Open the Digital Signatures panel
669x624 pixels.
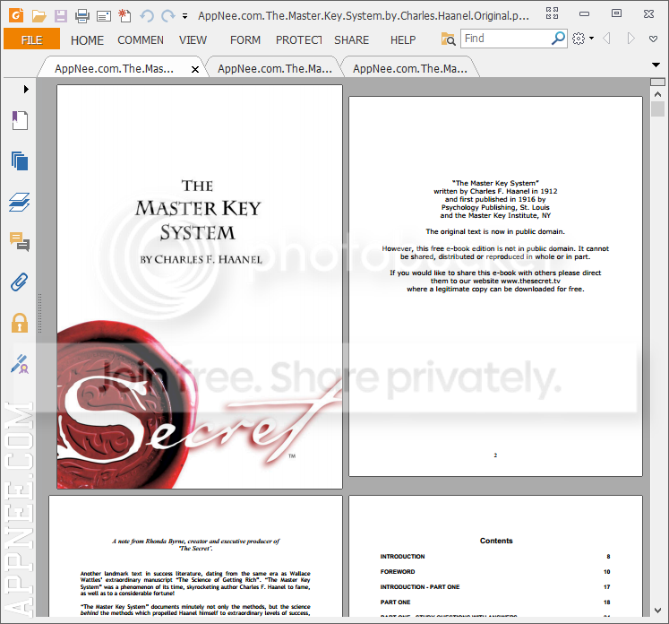click(x=19, y=363)
